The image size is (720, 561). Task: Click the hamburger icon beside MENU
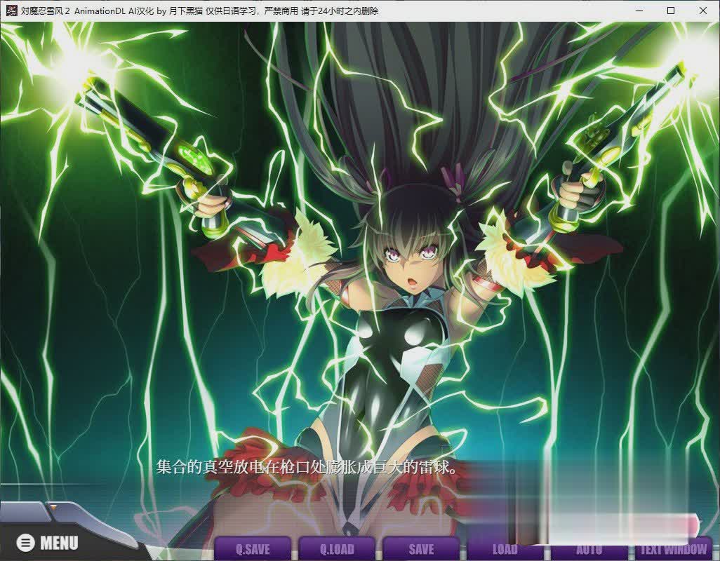click(x=26, y=543)
